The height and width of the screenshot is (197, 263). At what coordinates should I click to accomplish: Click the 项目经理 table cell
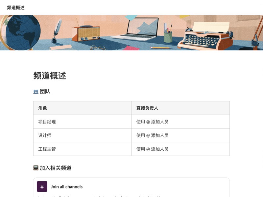[x=47, y=121]
